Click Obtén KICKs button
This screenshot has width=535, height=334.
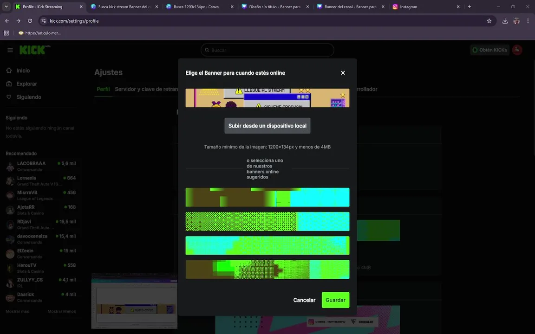pos(489,50)
